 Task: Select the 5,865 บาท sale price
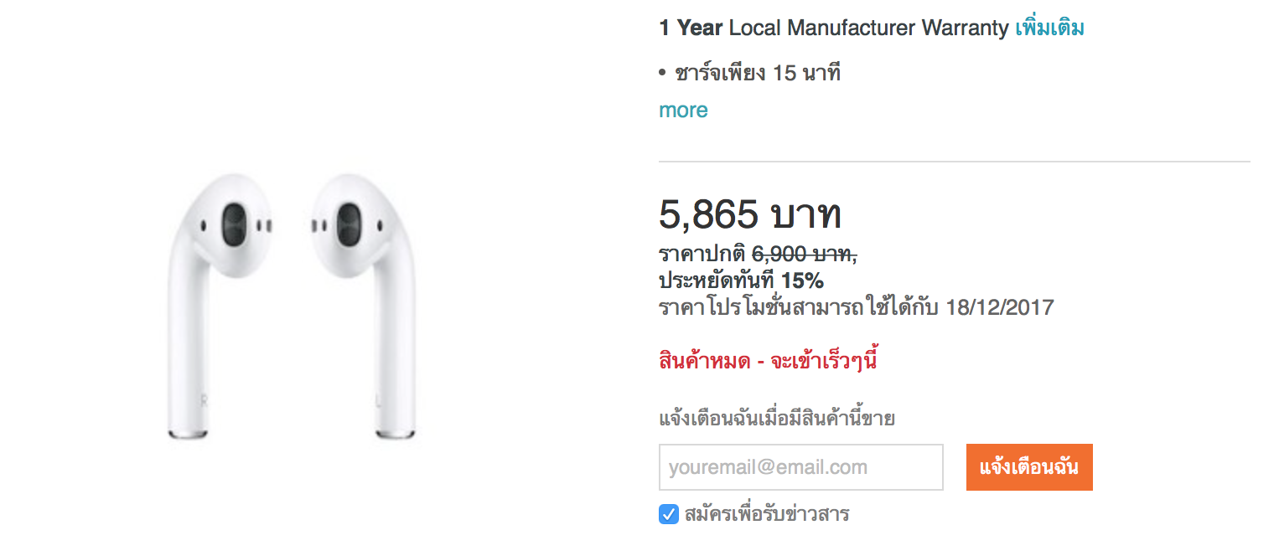[750, 214]
